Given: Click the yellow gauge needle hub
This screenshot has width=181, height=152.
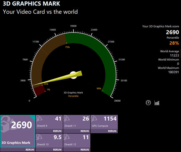Looking at the screenshot, I should [73, 75].
